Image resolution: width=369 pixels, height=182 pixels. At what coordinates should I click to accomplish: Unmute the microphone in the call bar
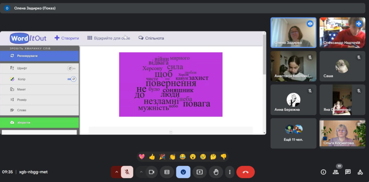[127, 172]
